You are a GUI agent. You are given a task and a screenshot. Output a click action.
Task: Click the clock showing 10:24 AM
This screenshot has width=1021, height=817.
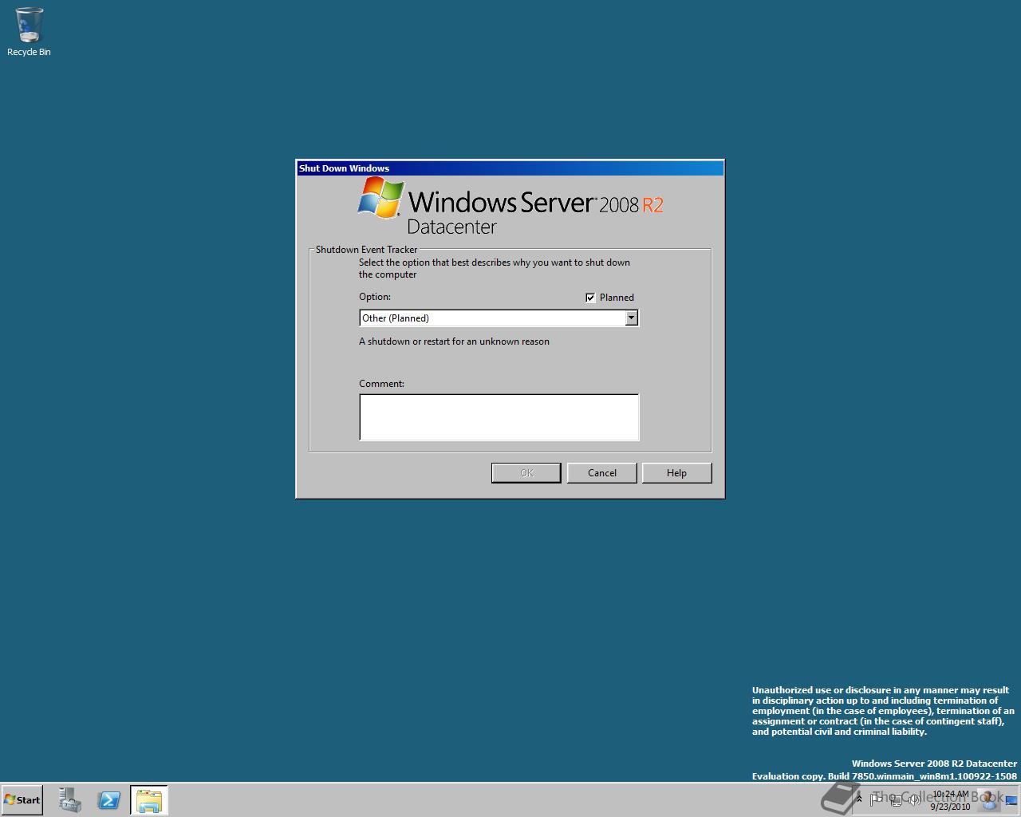[950, 800]
